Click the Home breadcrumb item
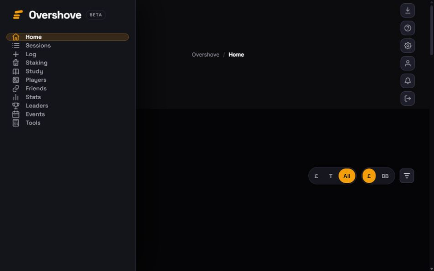Viewport: 434px width, 271px height. pos(236,55)
